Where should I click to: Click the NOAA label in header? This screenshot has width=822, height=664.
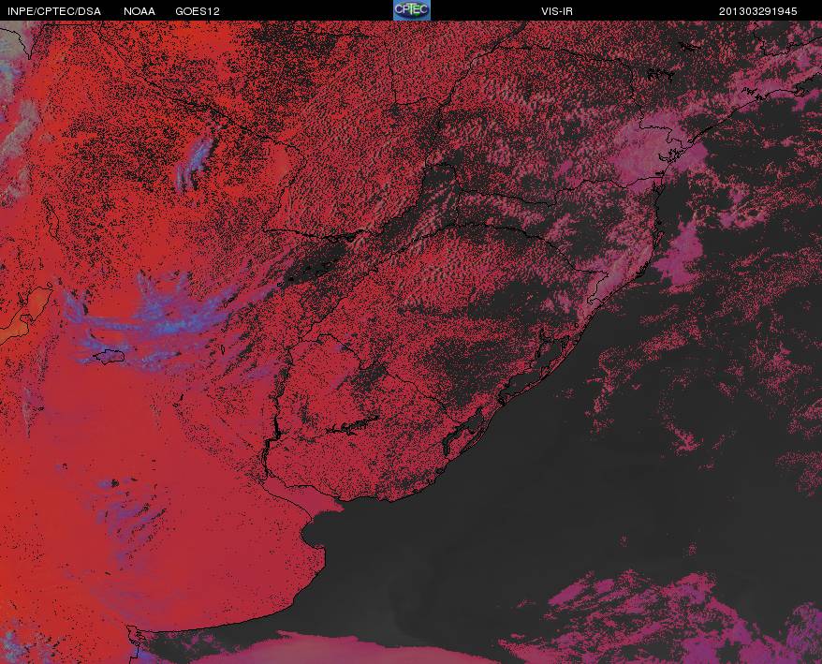(139, 11)
